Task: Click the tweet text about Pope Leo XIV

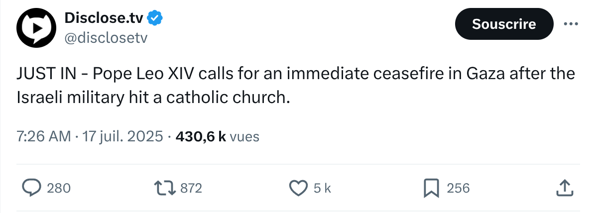Action: tap(296, 86)
